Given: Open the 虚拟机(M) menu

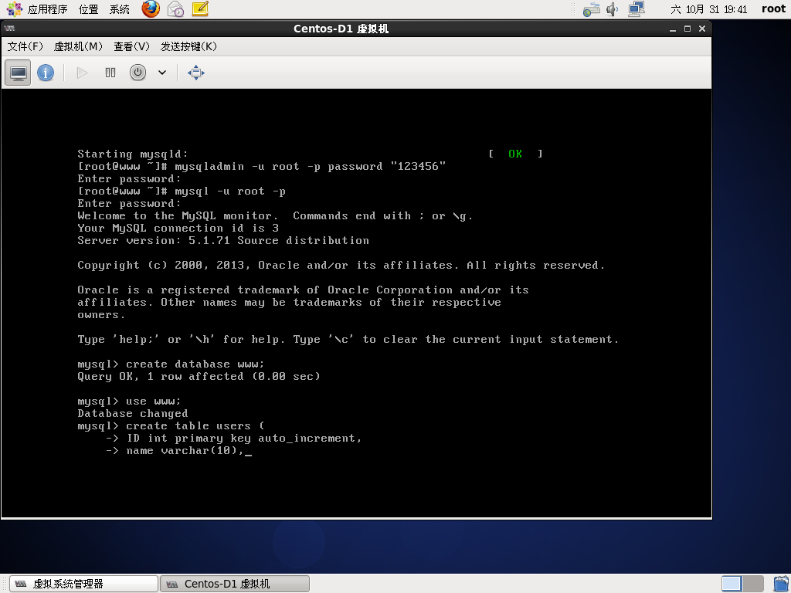Looking at the screenshot, I should [78, 46].
